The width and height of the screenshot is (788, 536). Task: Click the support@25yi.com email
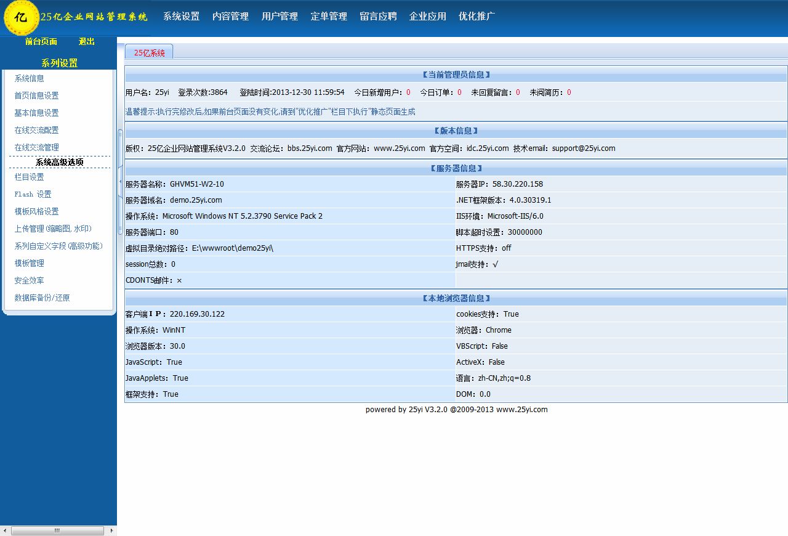(x=584, y=148)
